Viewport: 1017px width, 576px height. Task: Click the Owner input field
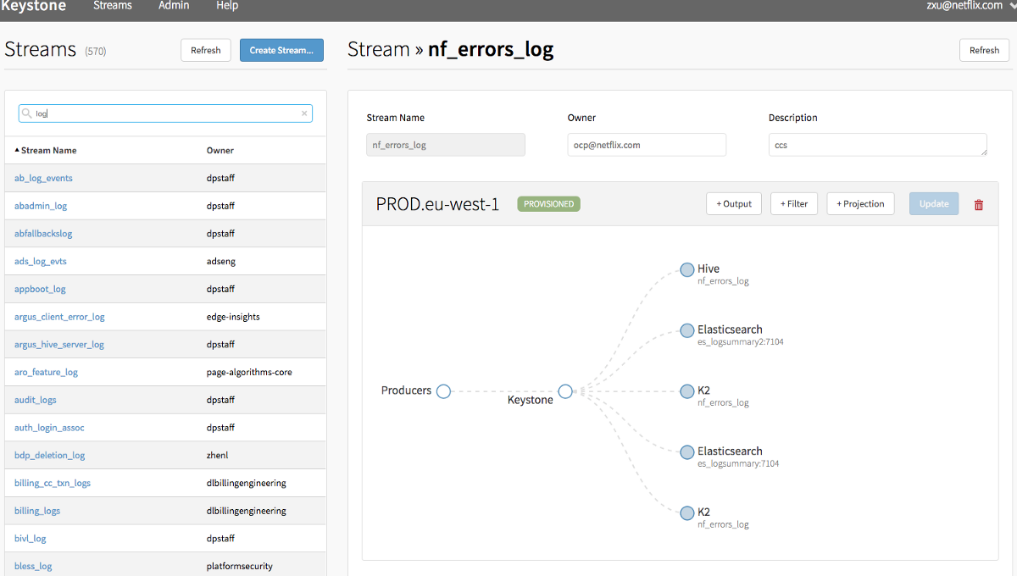pos(647,145)
